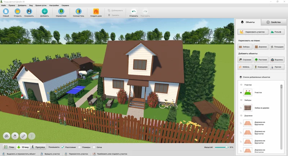288x156 pixels.
Task: Undo last action with Отменить icon
Action: coord(134,12)
